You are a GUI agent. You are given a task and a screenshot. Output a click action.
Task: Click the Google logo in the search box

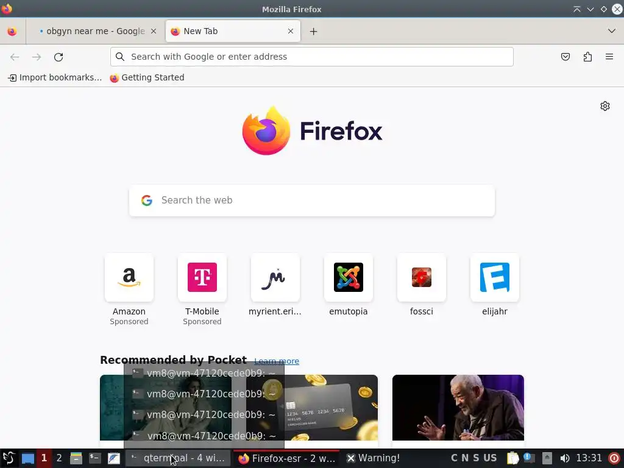pos(147,200)
